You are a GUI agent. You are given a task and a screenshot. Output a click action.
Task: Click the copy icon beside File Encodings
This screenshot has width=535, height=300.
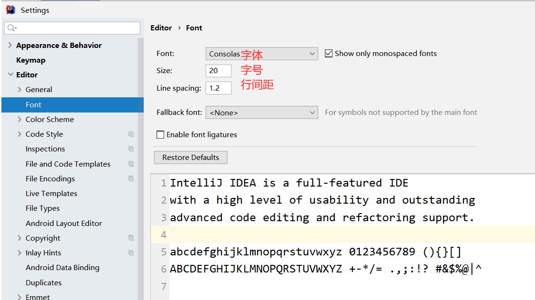point(131,178)
